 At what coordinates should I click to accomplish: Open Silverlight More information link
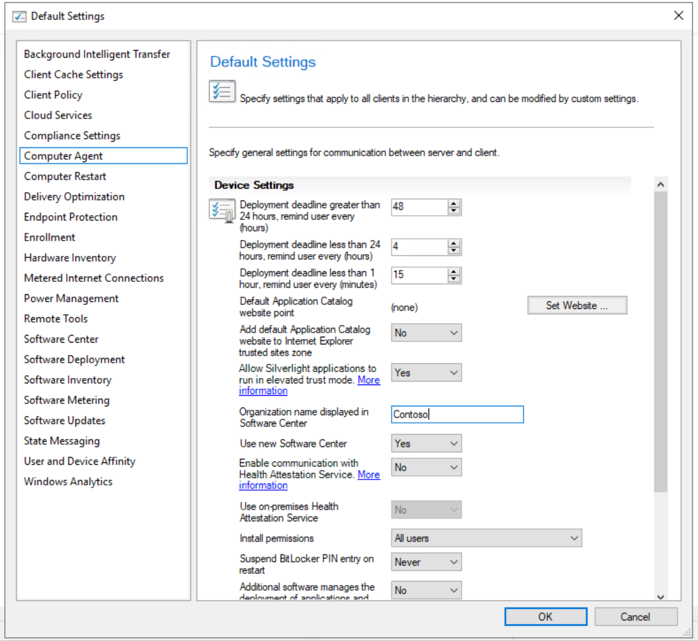[x=368, y=380]
